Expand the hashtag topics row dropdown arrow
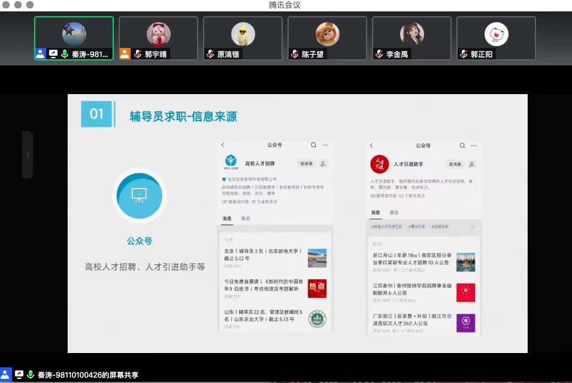Viewport: 572px width, 383px height. pyautogui.click(x=471, y=227)
